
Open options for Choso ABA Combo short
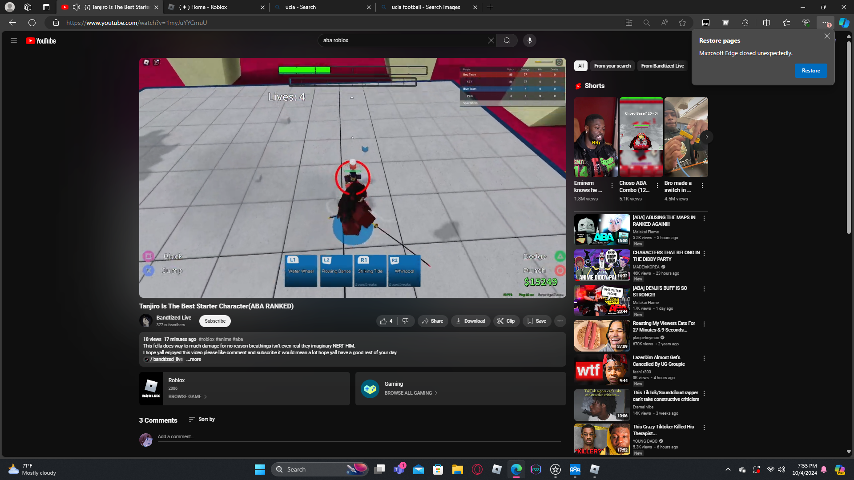point(657,185)
